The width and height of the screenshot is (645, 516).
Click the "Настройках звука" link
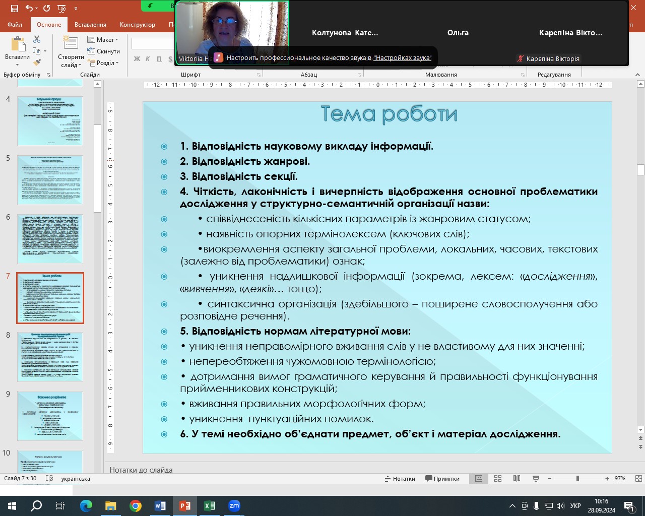402,58
